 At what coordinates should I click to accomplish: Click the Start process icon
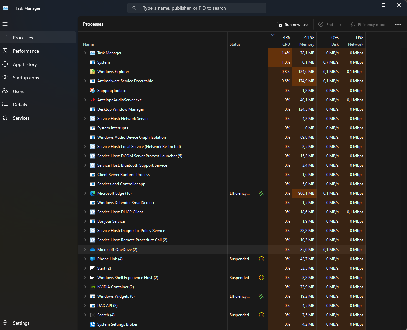click(x=93, y=268)
